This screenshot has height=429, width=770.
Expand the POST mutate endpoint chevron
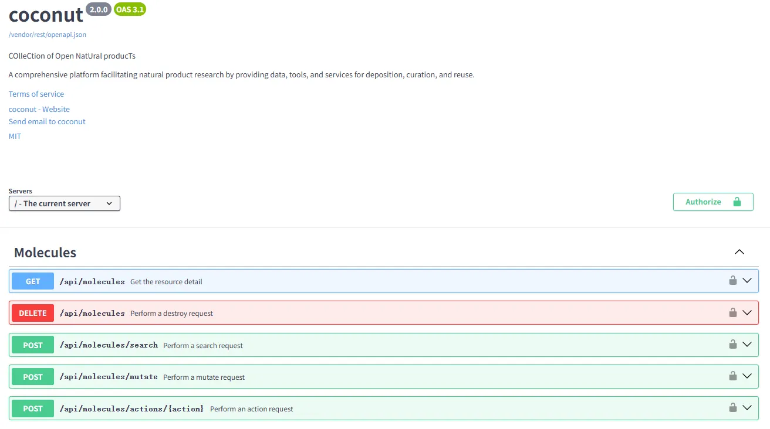(x=747, y=376)
